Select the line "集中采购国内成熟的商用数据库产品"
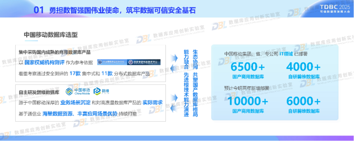This screenshot has width=354, height=141. click(x=55, y=52)
